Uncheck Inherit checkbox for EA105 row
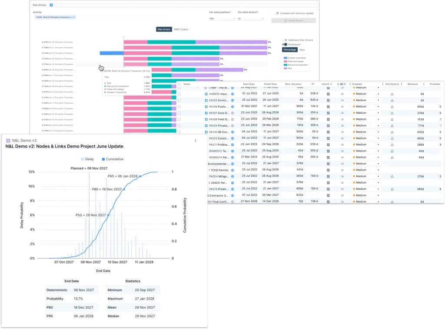 pos(328,100)
